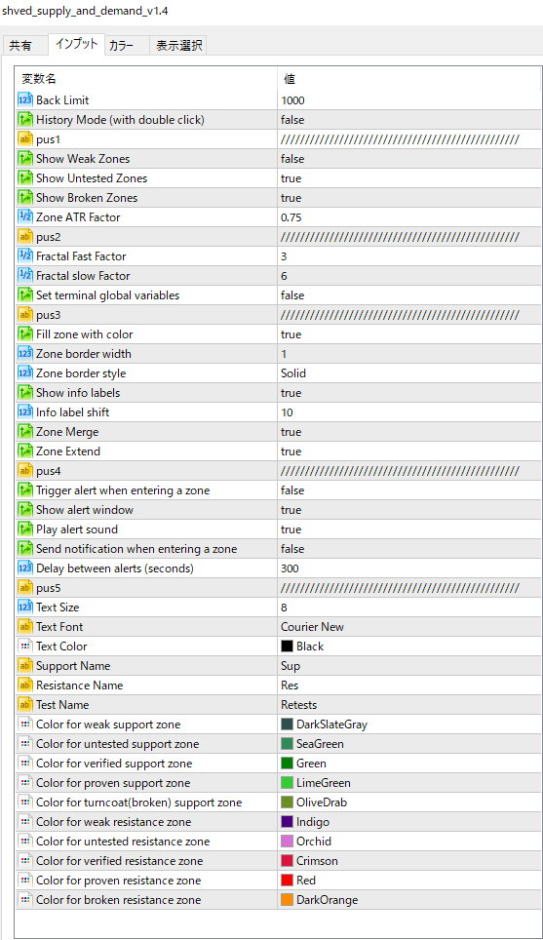Click the Crimson color swatch
The width and height of the screenshot is (543, 940).
tap(287, 861)
